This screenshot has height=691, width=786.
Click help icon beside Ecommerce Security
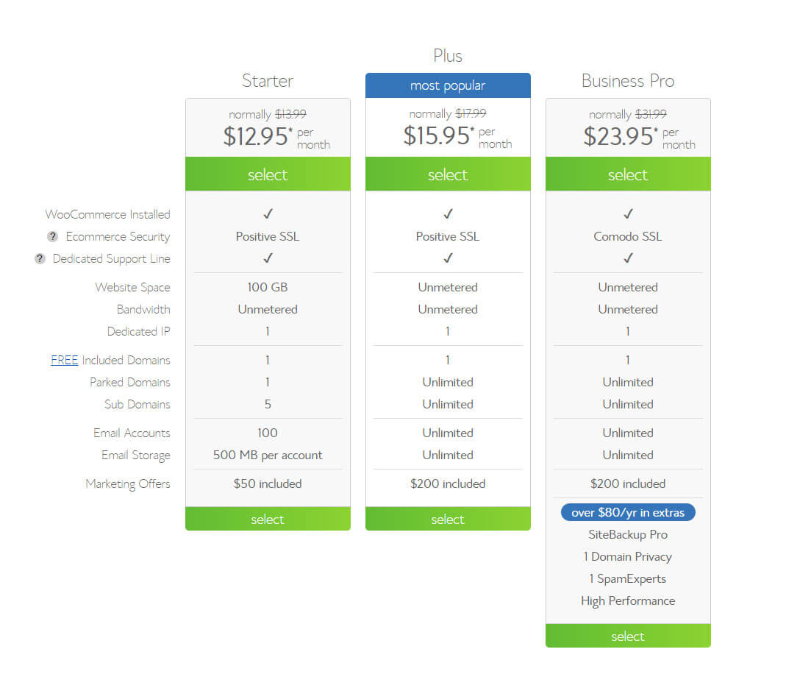pyautogui.click(x=53, y=236)
